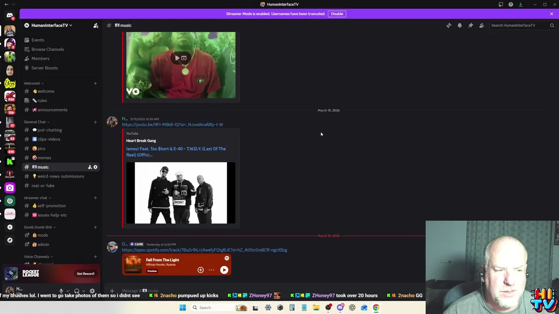Screen dimensions: 559x314
Task: Click the green download update icon
Action: coord(521,4)
